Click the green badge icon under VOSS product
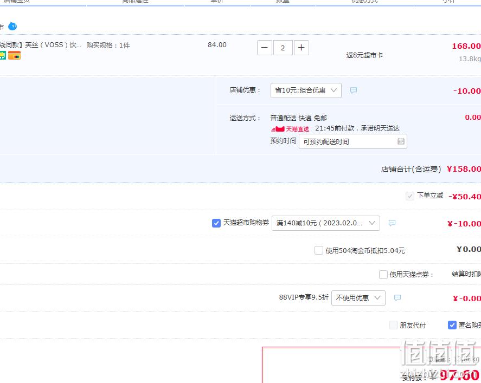The width and height of the screenshot is (481, 383). pos(3,55)
